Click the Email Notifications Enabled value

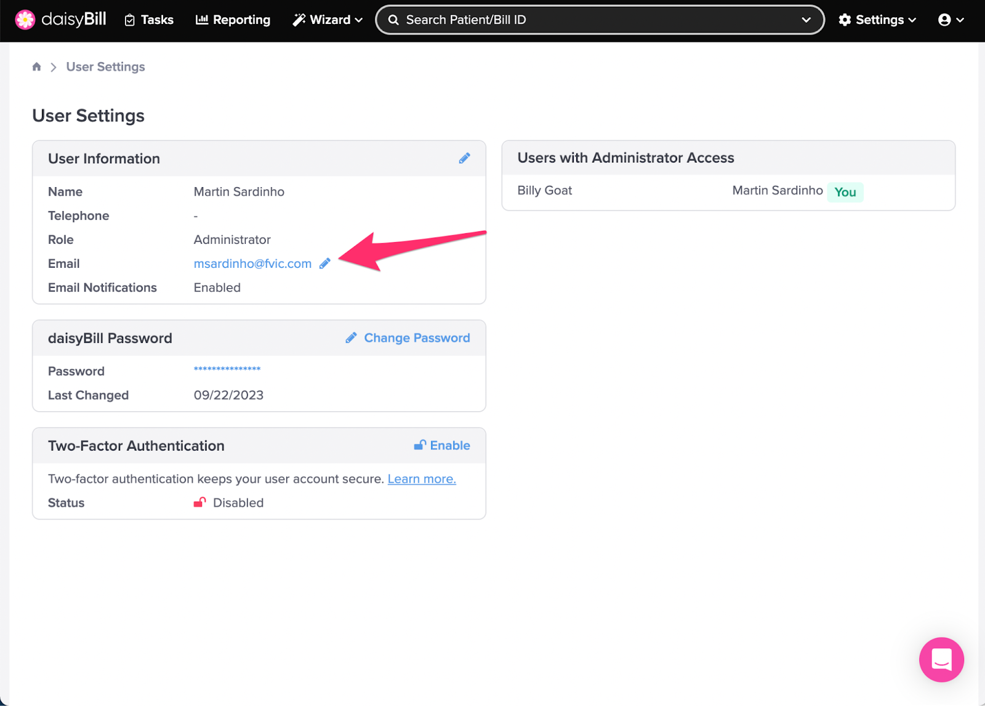click(x=217, y=287)
